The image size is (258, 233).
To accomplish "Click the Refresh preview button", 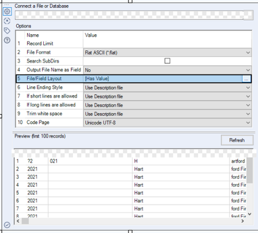I will pyautogui.click(x=237, y=140).
